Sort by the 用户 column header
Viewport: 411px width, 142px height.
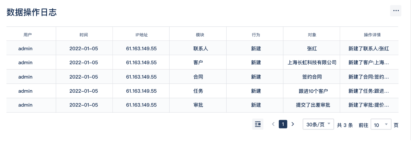tap(28, 35)
